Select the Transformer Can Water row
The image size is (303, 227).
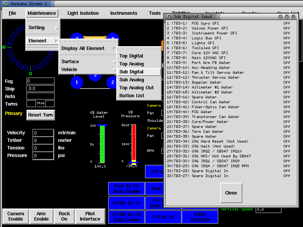229,117
